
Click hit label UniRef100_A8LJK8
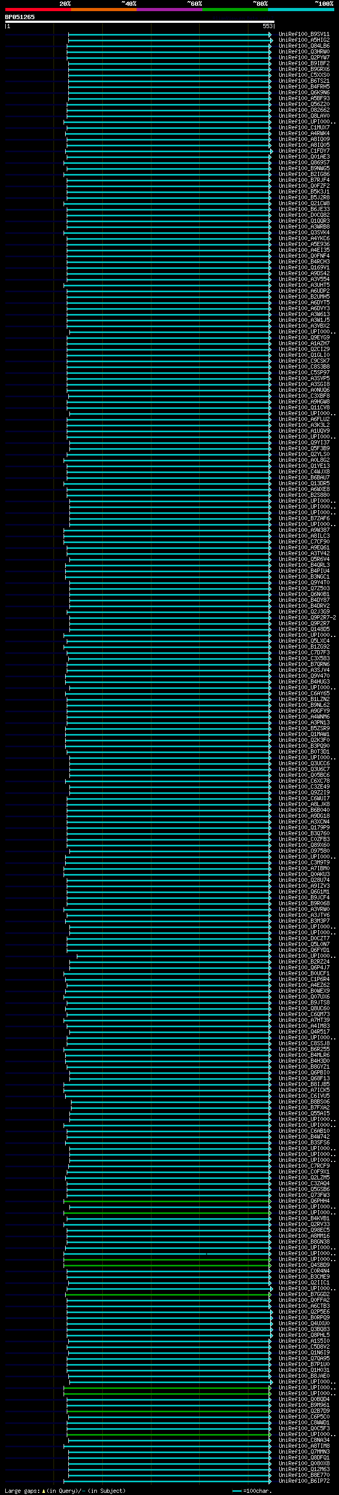[304, 804]
